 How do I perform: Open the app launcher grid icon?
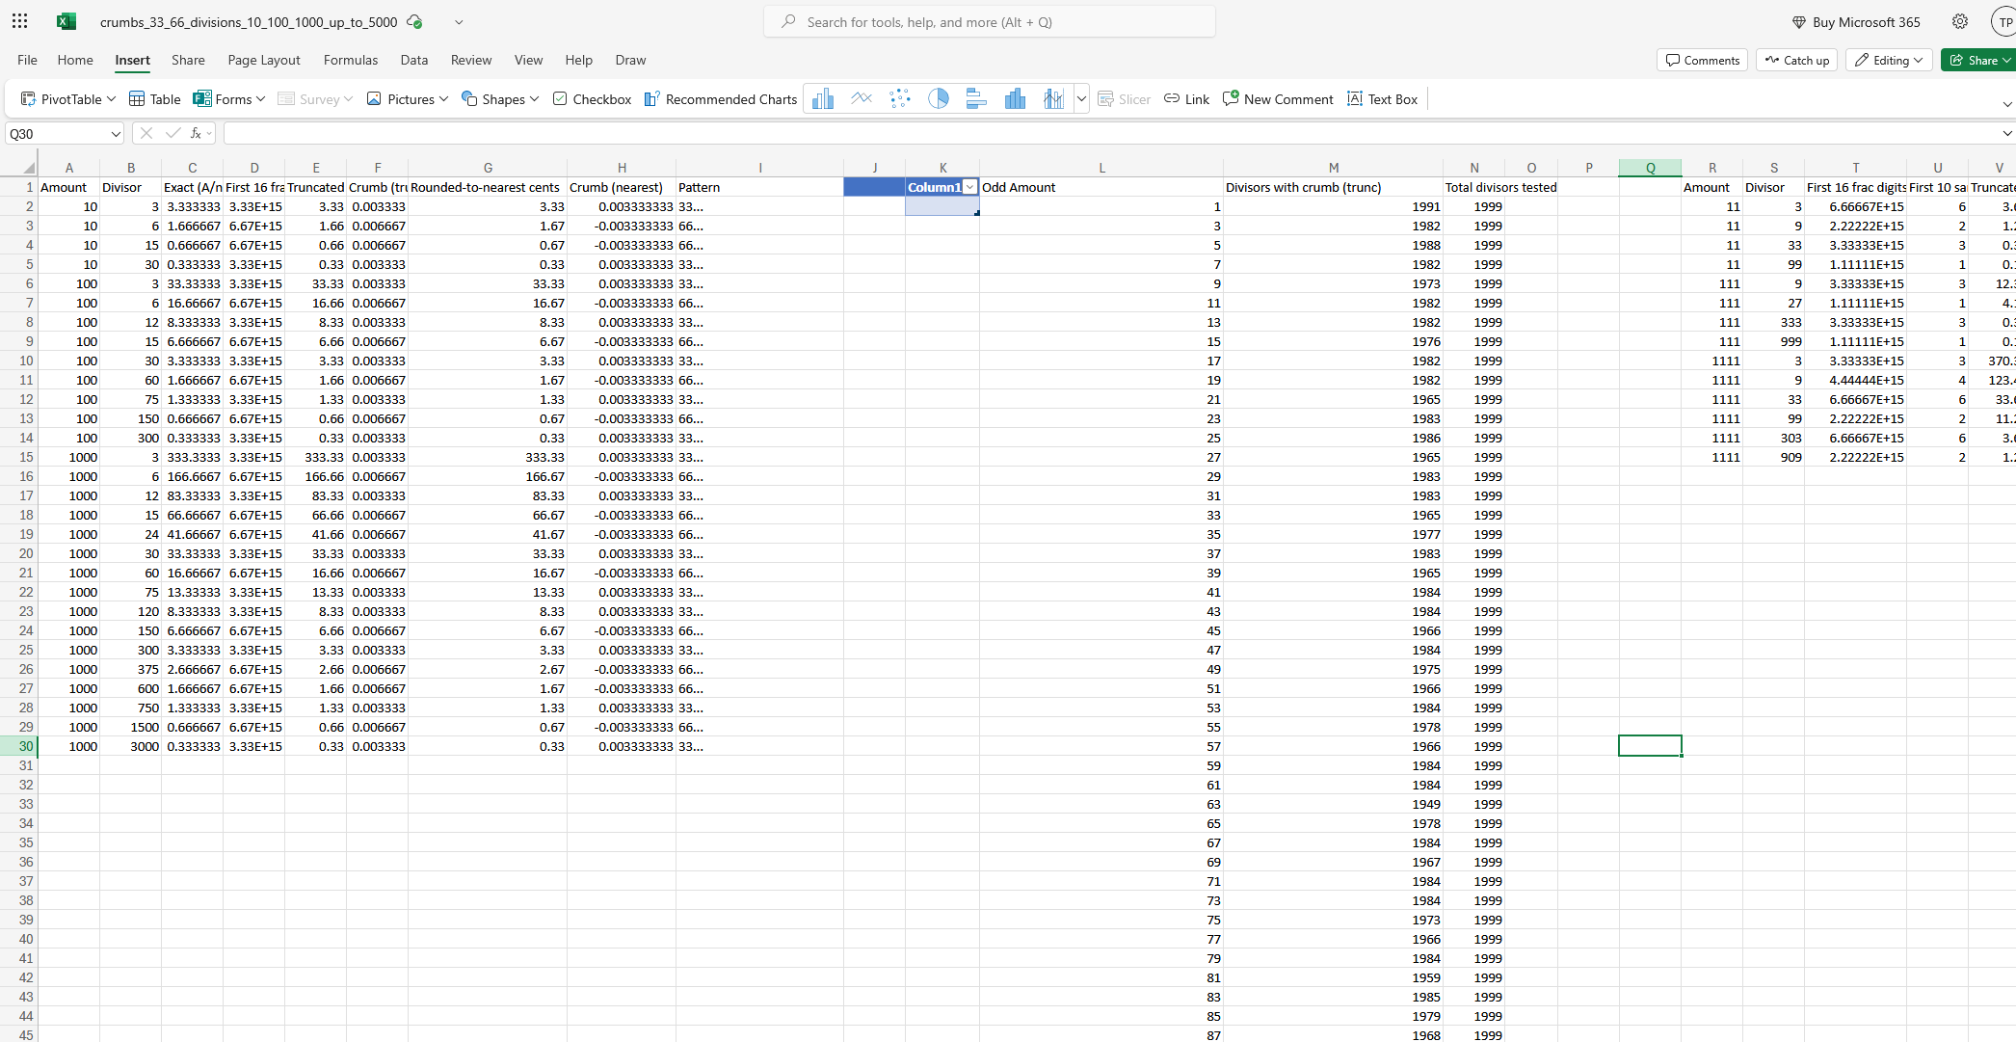19,21
